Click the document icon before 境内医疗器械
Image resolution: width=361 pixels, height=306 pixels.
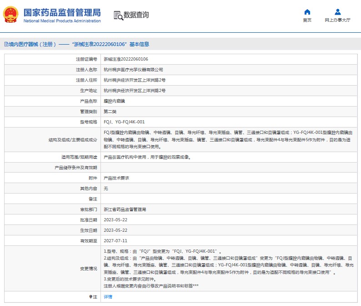[6, 44]
